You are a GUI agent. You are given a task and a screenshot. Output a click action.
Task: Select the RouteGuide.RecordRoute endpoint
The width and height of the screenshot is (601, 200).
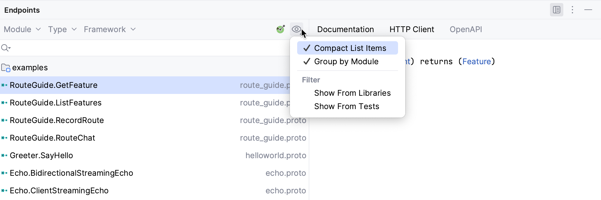[x=57, y=120]
